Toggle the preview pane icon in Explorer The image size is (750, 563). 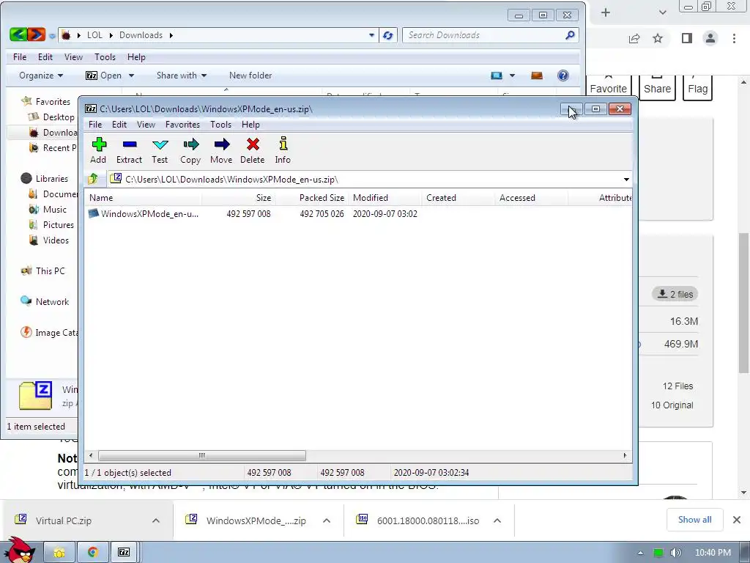537,76
